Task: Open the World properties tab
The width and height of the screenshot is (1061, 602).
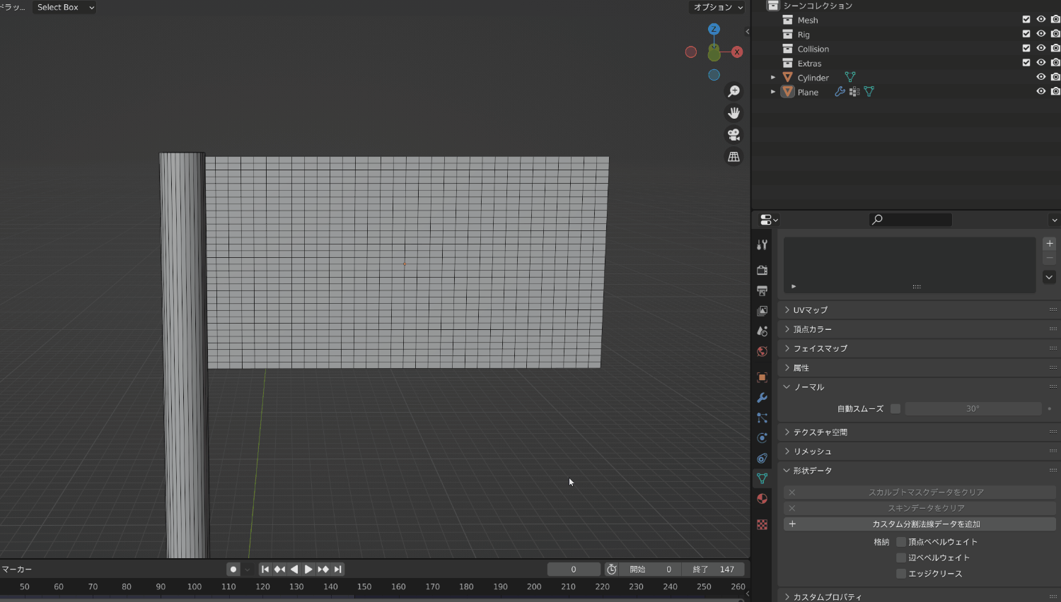Action: 762,351
